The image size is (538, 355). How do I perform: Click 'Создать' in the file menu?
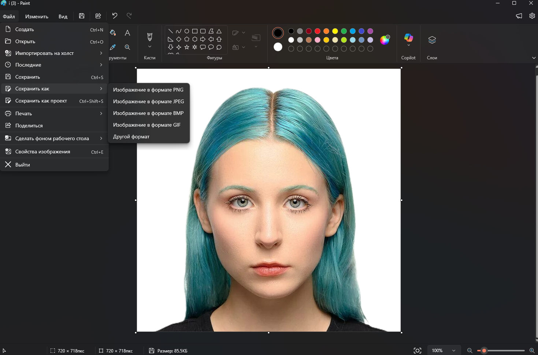coord(55,29)
